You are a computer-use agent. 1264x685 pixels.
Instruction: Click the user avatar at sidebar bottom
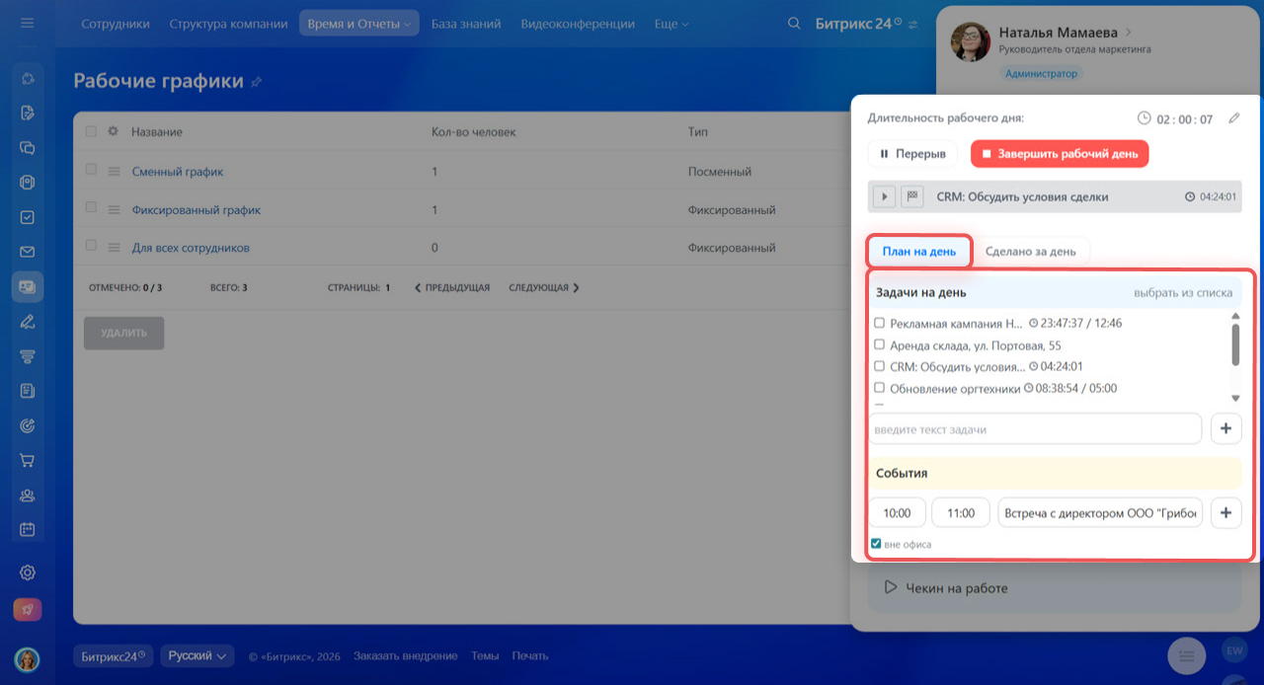click(28, 658)
